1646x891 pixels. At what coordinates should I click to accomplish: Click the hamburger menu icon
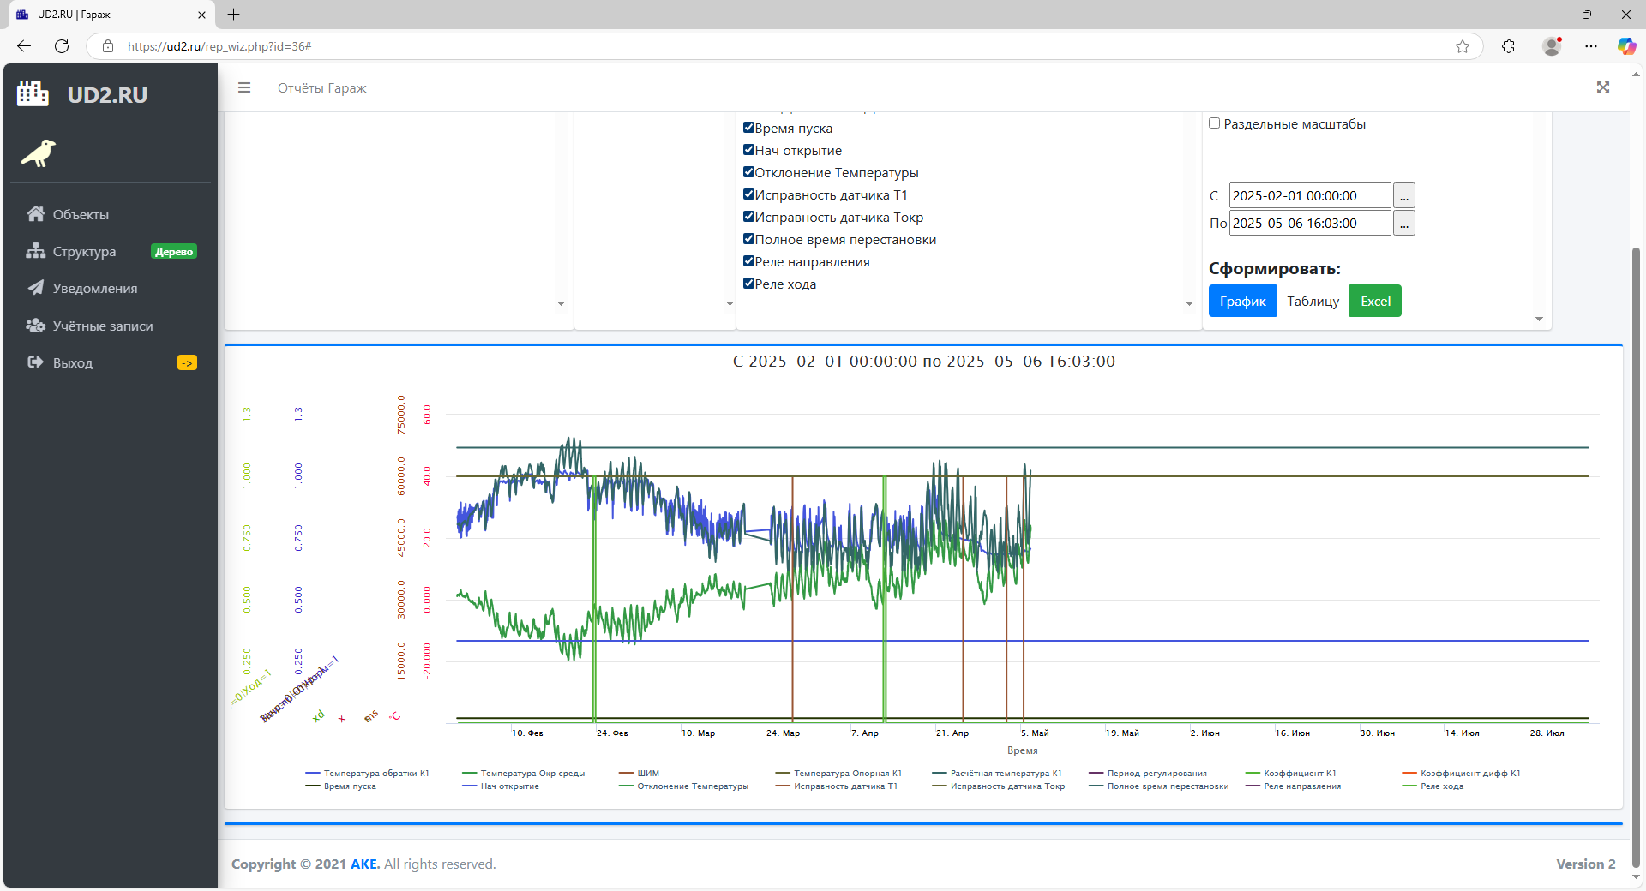[244, 87]
